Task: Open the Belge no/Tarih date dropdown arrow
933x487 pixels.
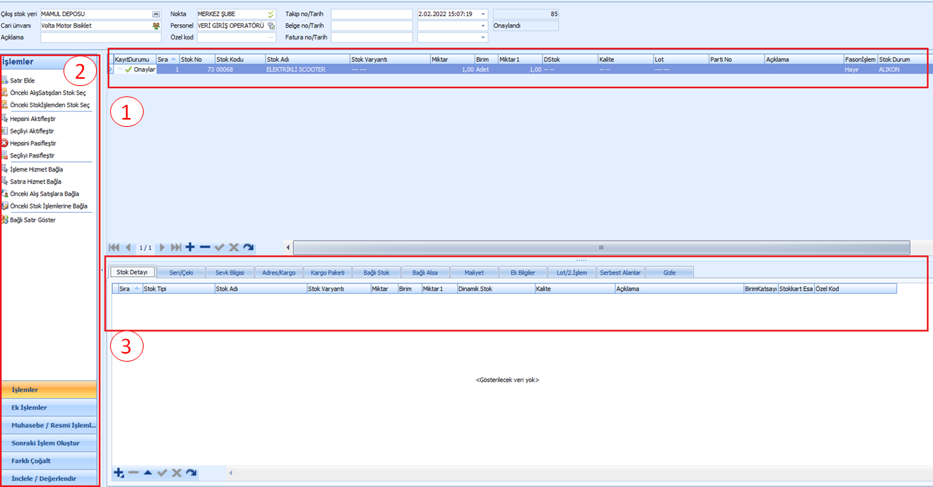Action: (483, 26)
